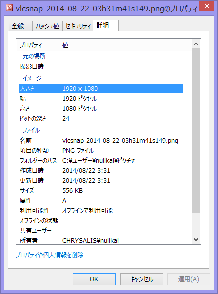218x294 pixels.
Task: Open the セキュリティ tab
Action: 78,26
